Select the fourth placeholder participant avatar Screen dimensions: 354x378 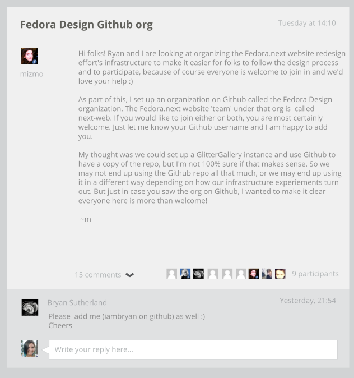[x=213, y=274]
